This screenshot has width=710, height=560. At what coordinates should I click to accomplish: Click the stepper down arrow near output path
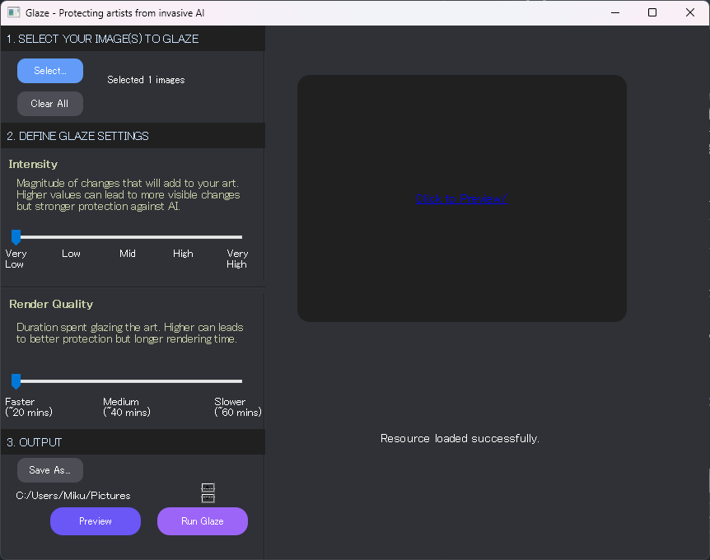pyautogui.click(x=208, y=498)
